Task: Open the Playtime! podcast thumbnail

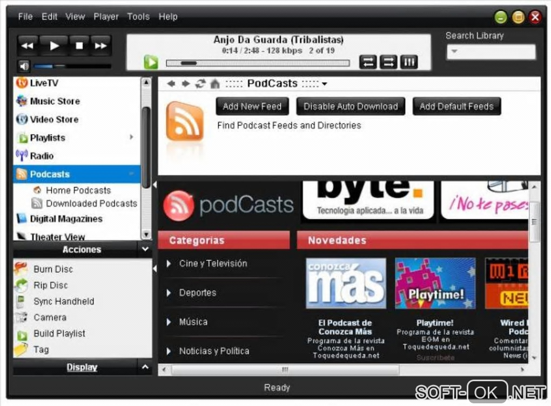Action: [435, 283]
